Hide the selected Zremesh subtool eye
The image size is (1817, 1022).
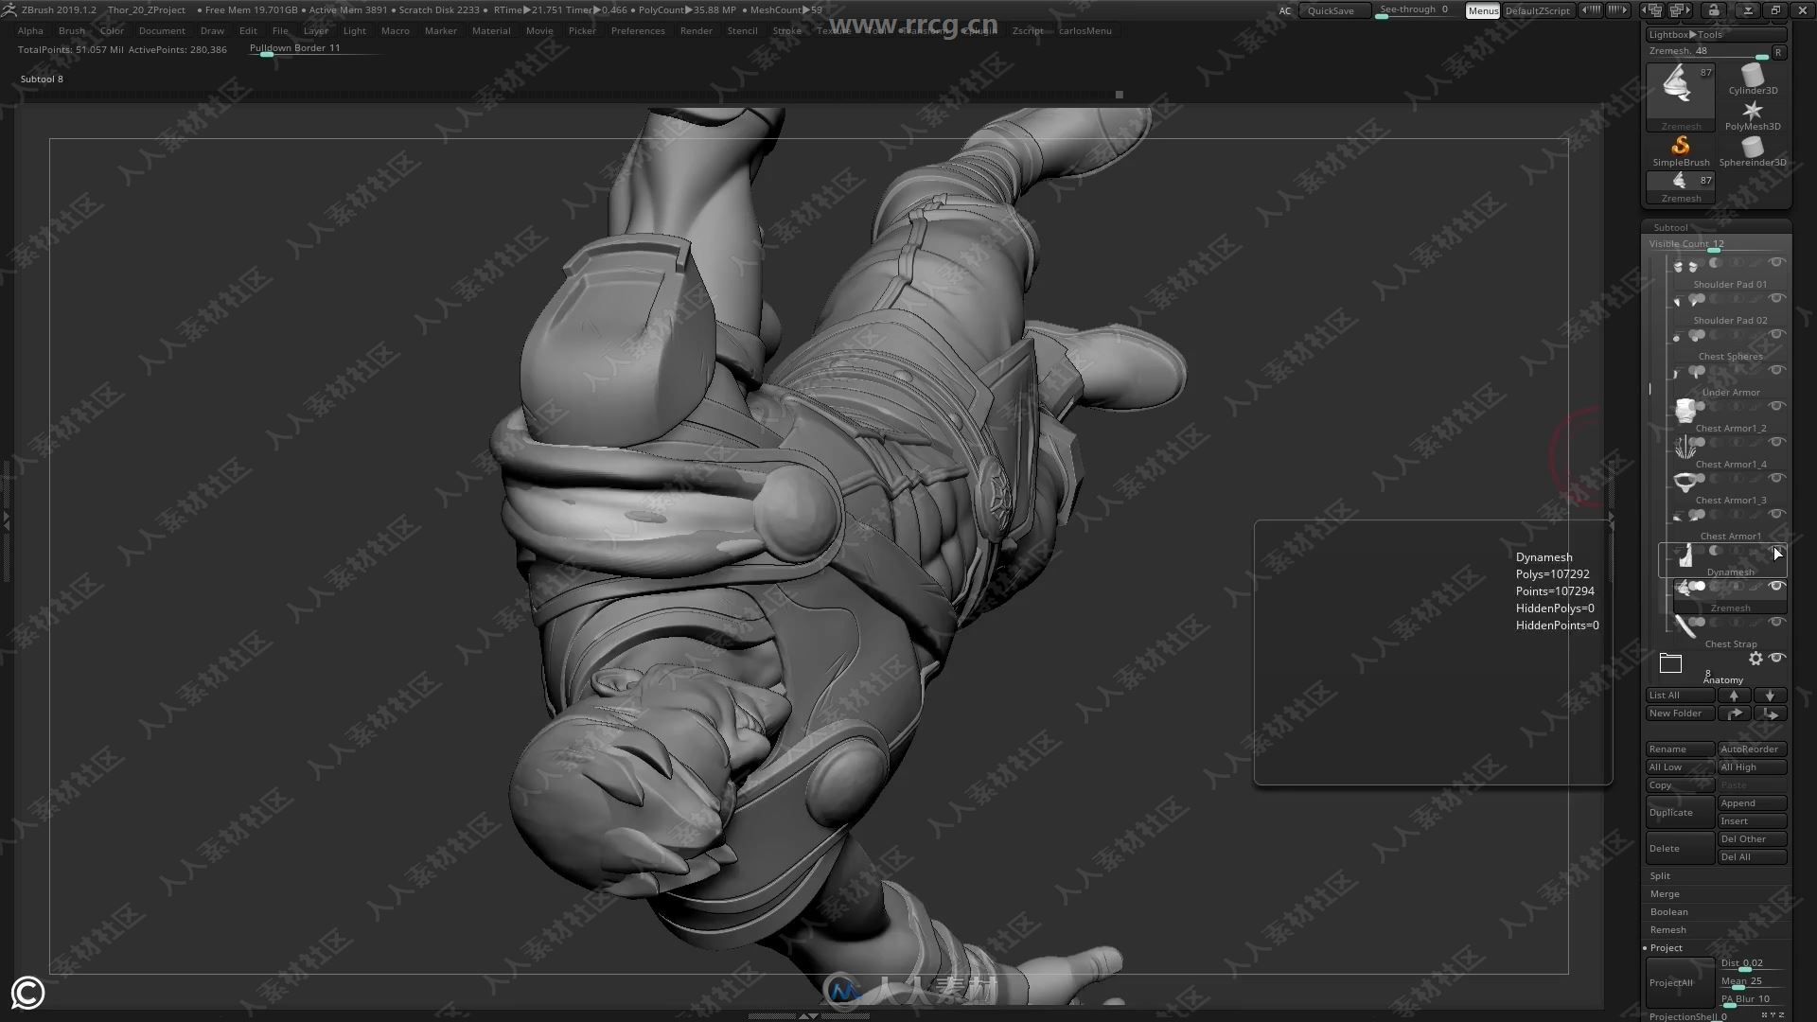pyautogui.click(x=1776, y=587)
